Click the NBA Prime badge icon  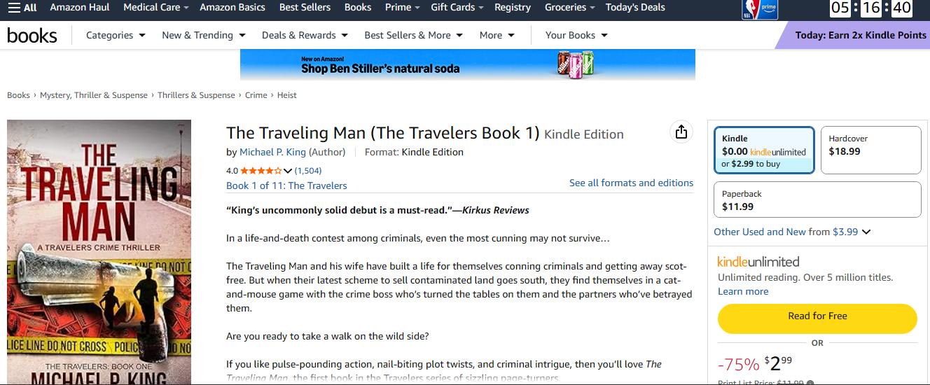pyautogui.click(x=760, y=9)
